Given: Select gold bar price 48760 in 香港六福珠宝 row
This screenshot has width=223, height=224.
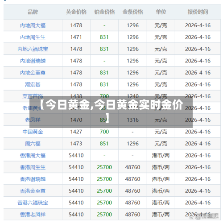Looking at the screenshot, I should (x=132, y=203).
